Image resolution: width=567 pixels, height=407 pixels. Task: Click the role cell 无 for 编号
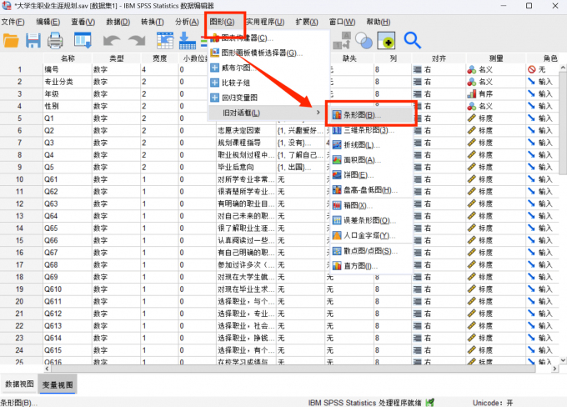tap(543, 69)
